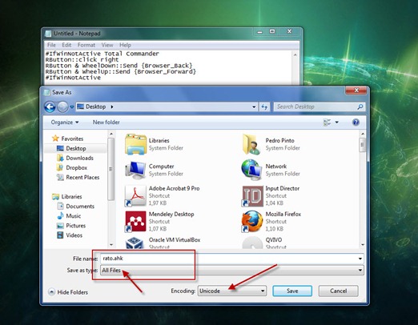Select the Network system folder icon
The width and height of the screenshot is (418, 325).
point(251,170)
